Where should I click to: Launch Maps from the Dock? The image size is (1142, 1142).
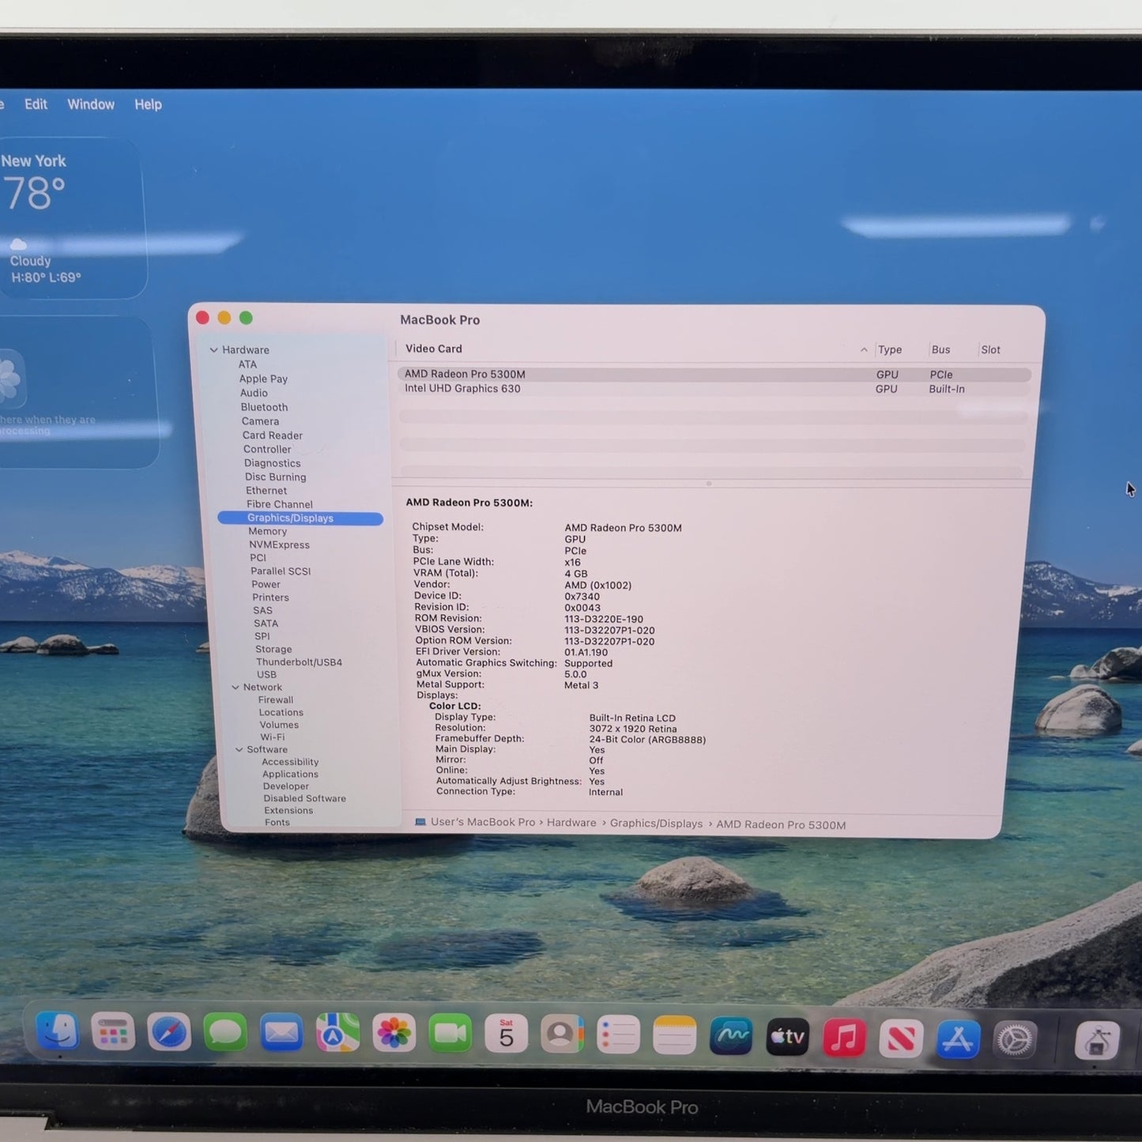tap(337, 1033)
